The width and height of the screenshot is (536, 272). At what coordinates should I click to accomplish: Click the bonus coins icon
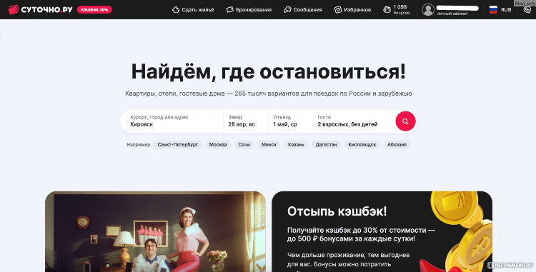(387, 9)
